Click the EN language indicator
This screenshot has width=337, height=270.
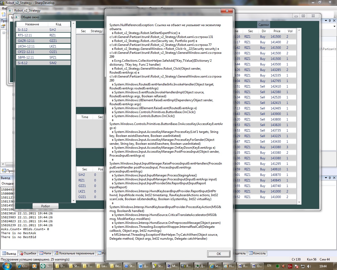coord(269,266)
